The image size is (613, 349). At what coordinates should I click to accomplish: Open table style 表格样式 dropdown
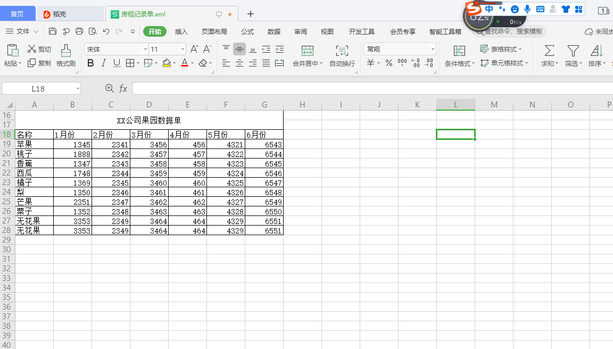click(501, 49)
